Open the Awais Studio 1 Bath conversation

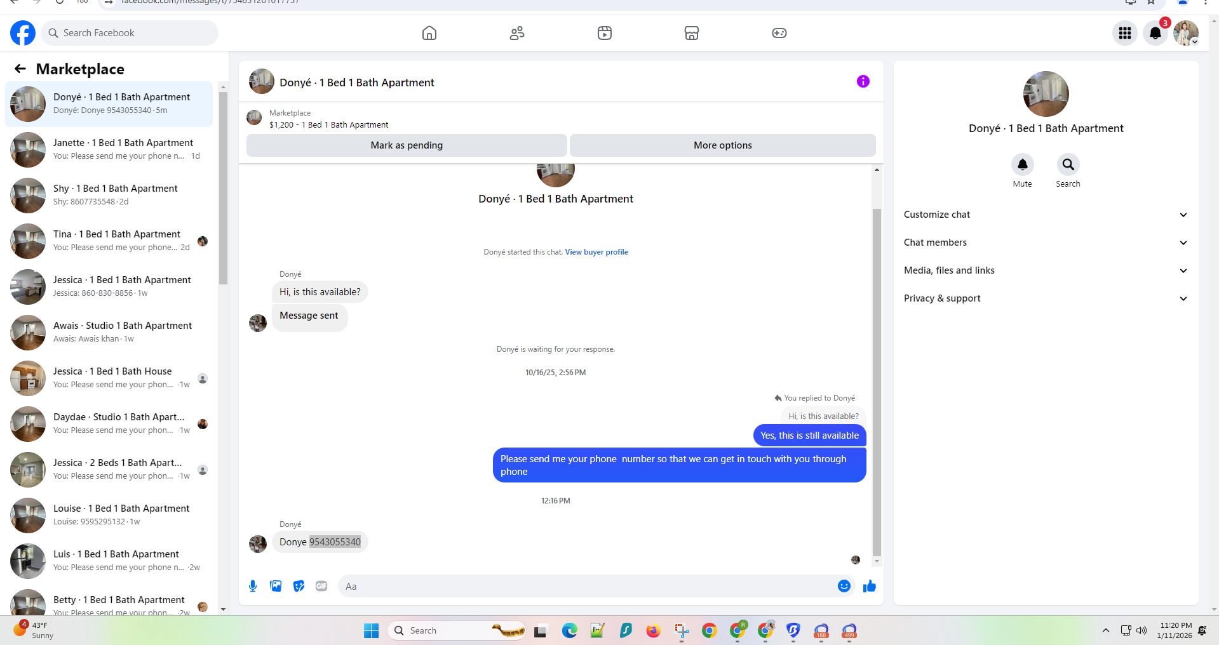point(109,333)
